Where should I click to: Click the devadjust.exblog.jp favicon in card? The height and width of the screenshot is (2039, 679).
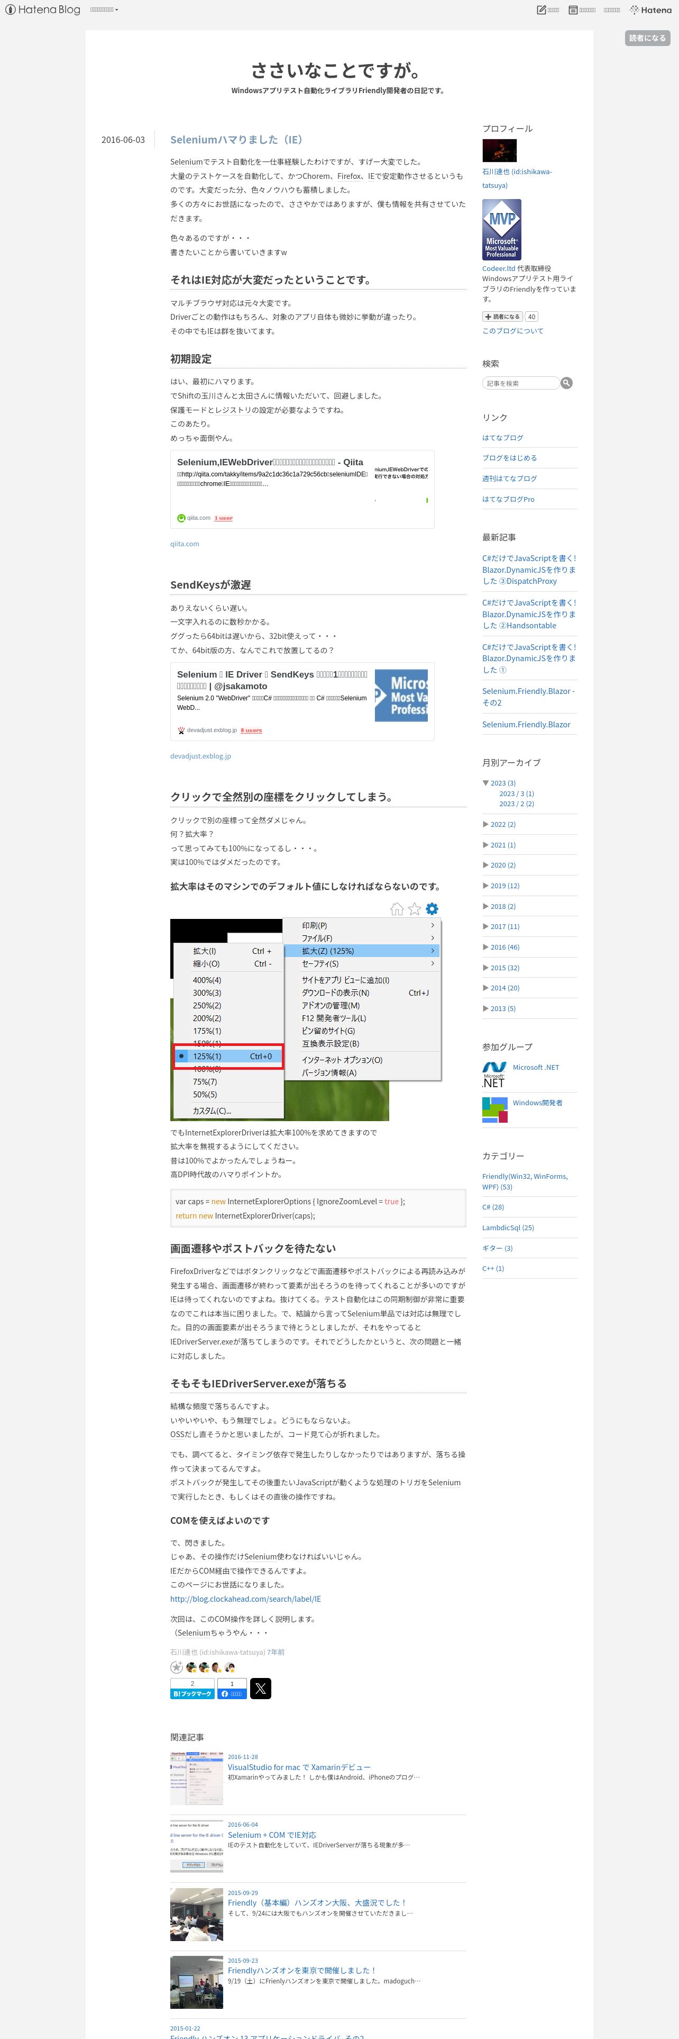[181, 730]
